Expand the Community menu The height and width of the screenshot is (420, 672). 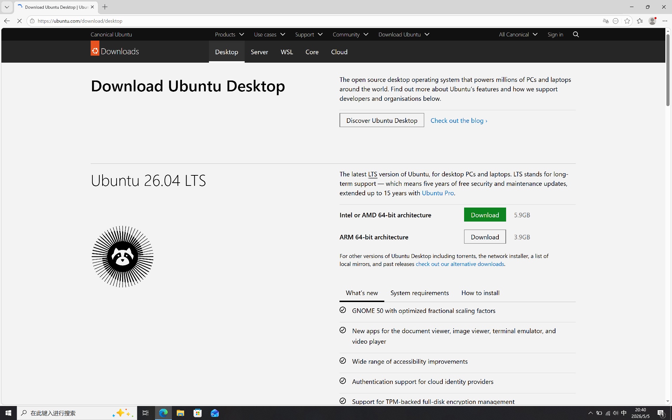[350, 34]
